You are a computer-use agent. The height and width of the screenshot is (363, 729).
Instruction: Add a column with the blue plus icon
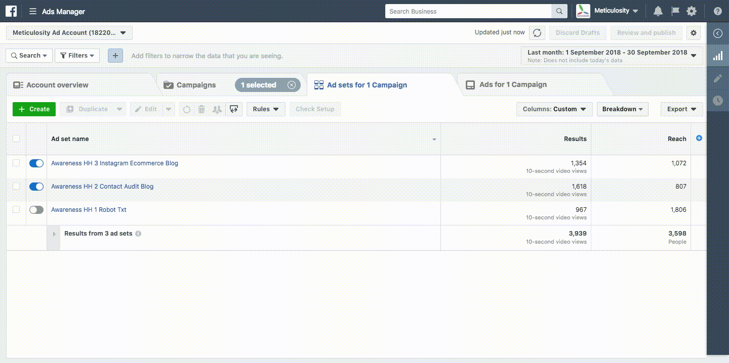pos(699,138)
